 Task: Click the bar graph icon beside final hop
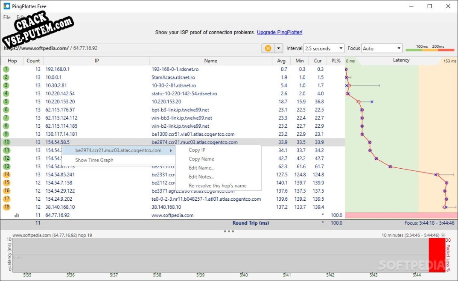[x=17, y=215]
